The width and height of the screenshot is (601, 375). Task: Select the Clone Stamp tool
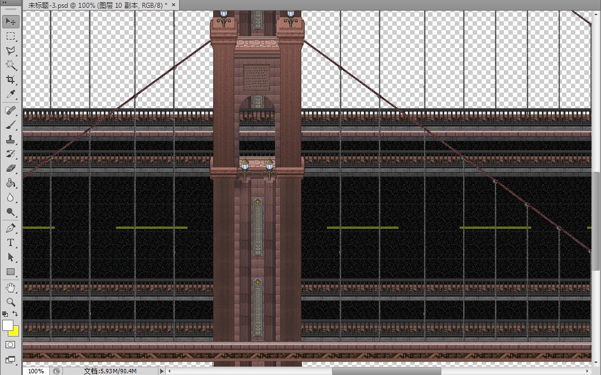coord(11,140)
